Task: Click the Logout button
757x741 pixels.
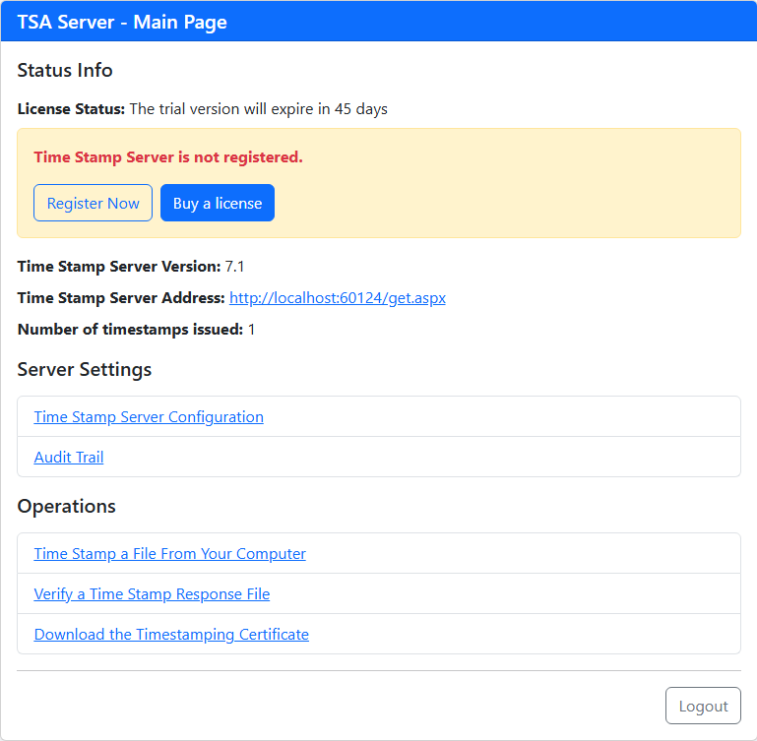Action: (703, 706)
